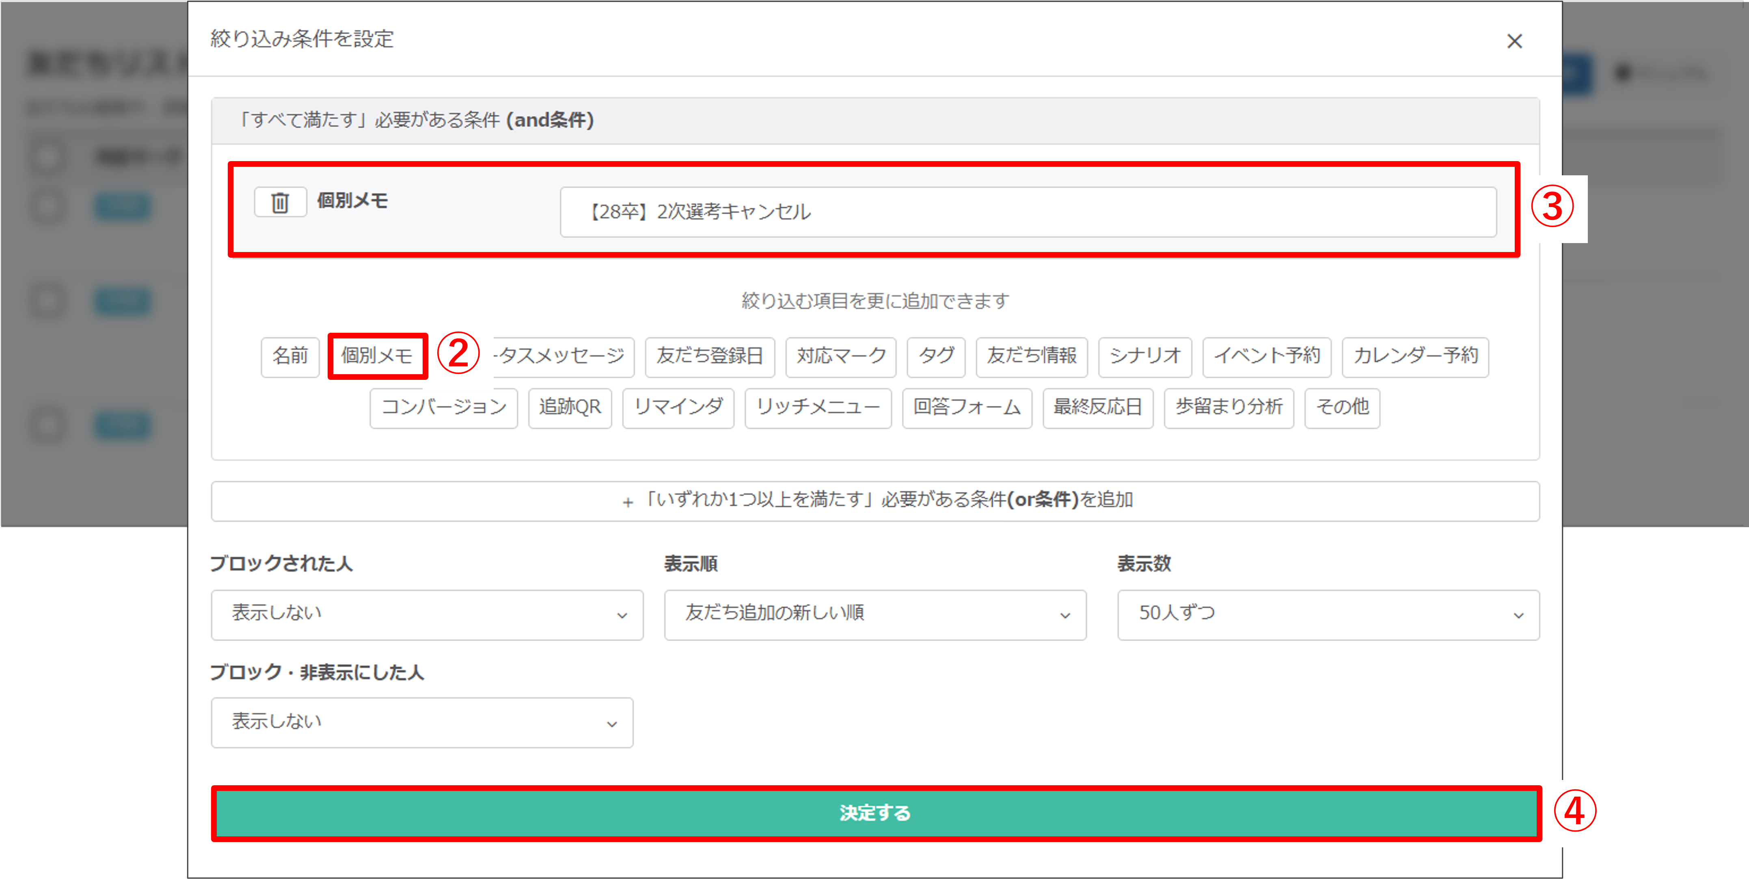Open the ブロックされた人 dropdown
1749x879 pixels.
[426, 614]
